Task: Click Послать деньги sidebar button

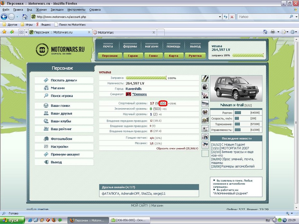Action: tap(64, 80)
